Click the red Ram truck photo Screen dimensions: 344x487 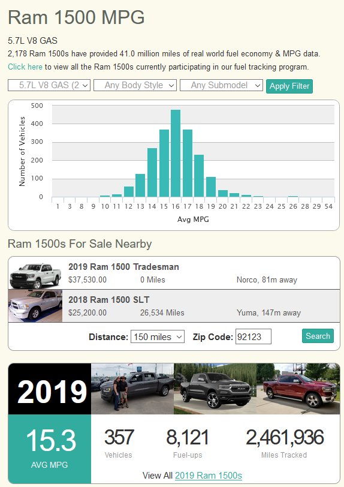click(298, 389)
